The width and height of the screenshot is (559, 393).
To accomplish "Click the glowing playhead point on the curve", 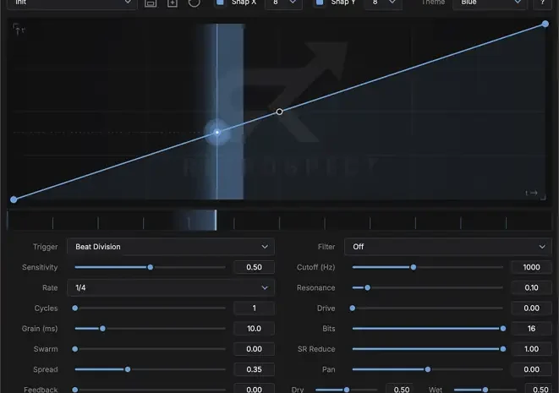I will coord(216,132).
